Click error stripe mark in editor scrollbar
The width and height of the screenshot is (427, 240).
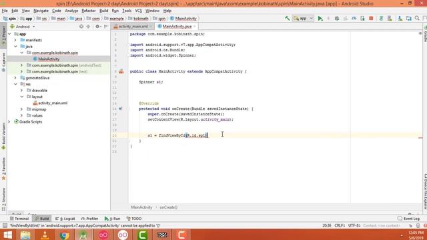point(420,138)
